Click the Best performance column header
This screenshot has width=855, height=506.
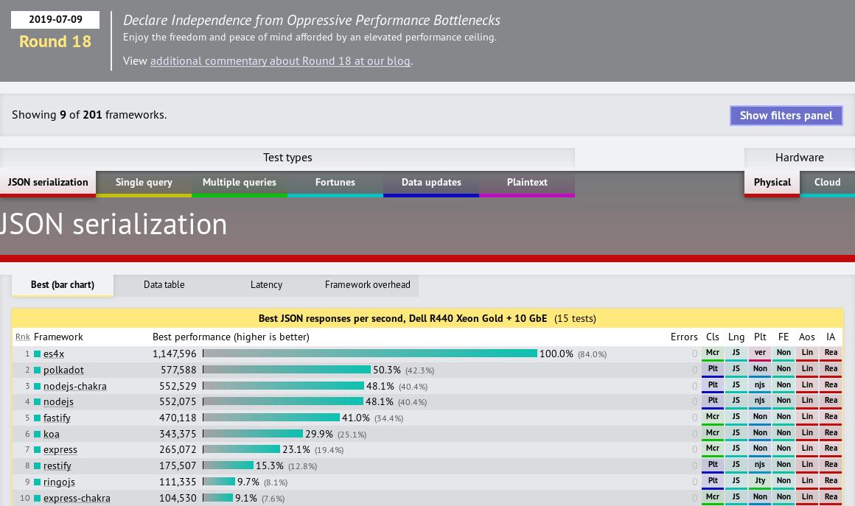tap(231, 337)
